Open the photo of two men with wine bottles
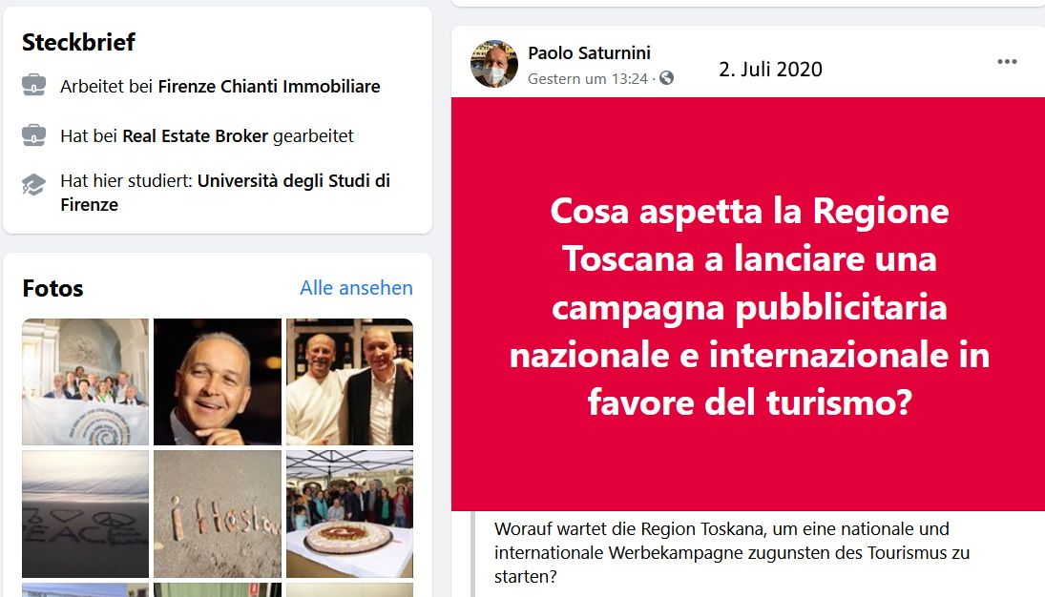 (x=350, y=381)
